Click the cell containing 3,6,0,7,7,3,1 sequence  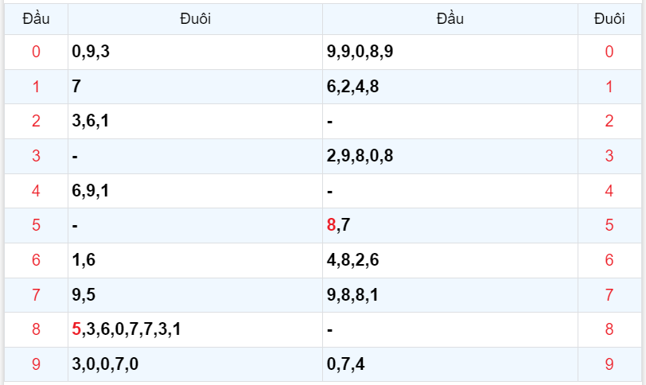(x=132, y=329)
